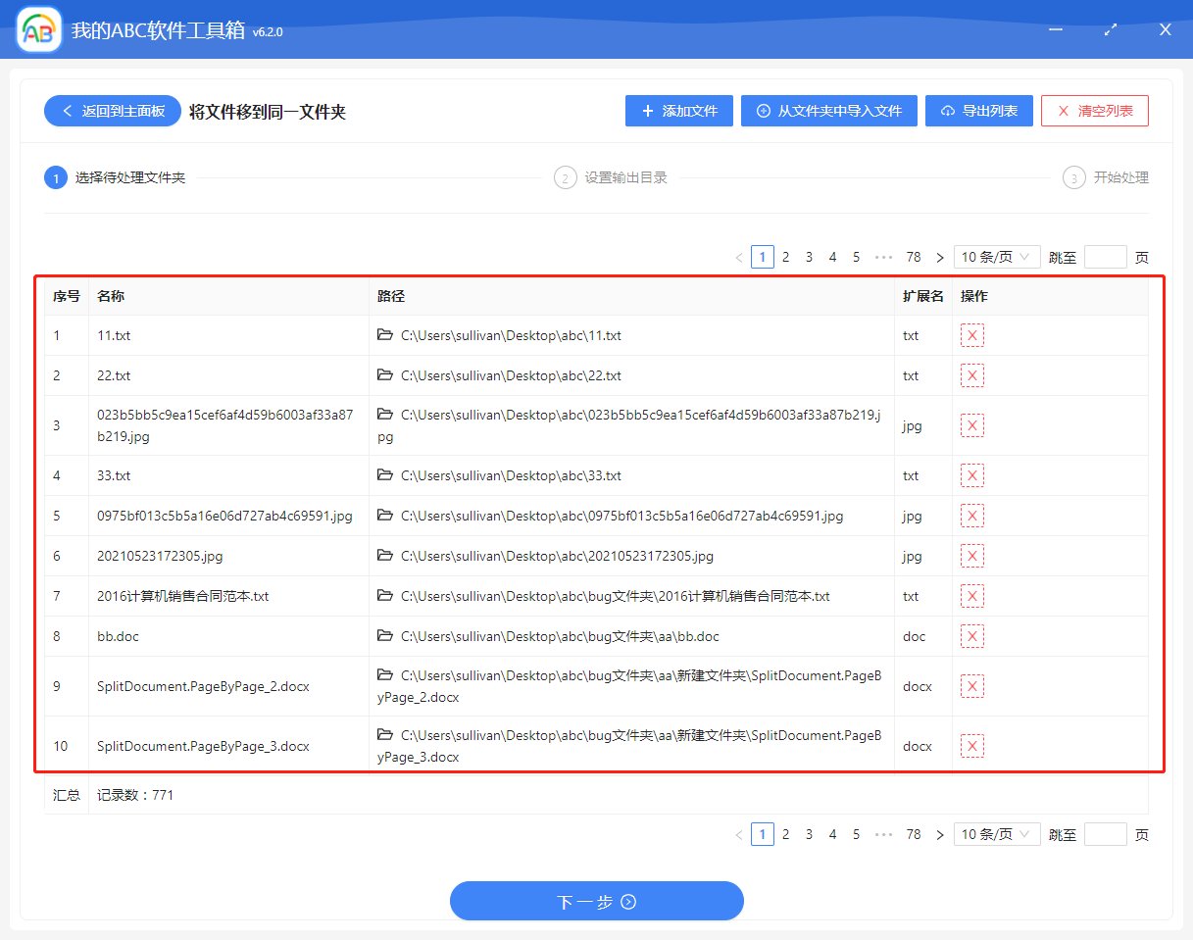The height and width of the screenshot is (940, 1193).
Task: Click the 下一步 button
Action: coord(596,900)
